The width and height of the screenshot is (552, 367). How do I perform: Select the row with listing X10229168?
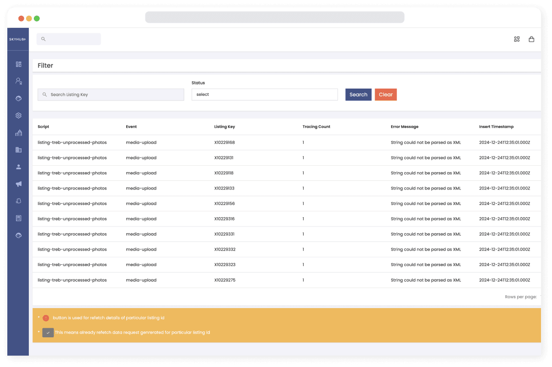(x=224, y=142)
